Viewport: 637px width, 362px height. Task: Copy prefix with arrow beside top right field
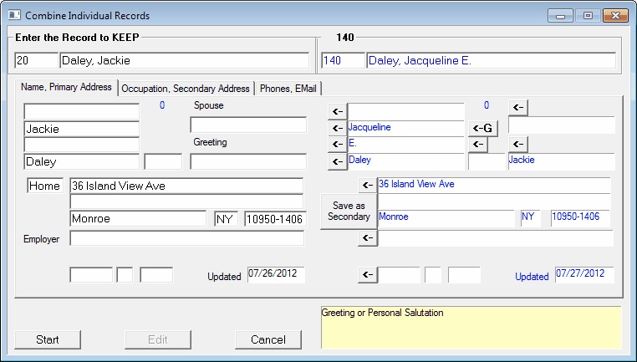coord(337,111)
